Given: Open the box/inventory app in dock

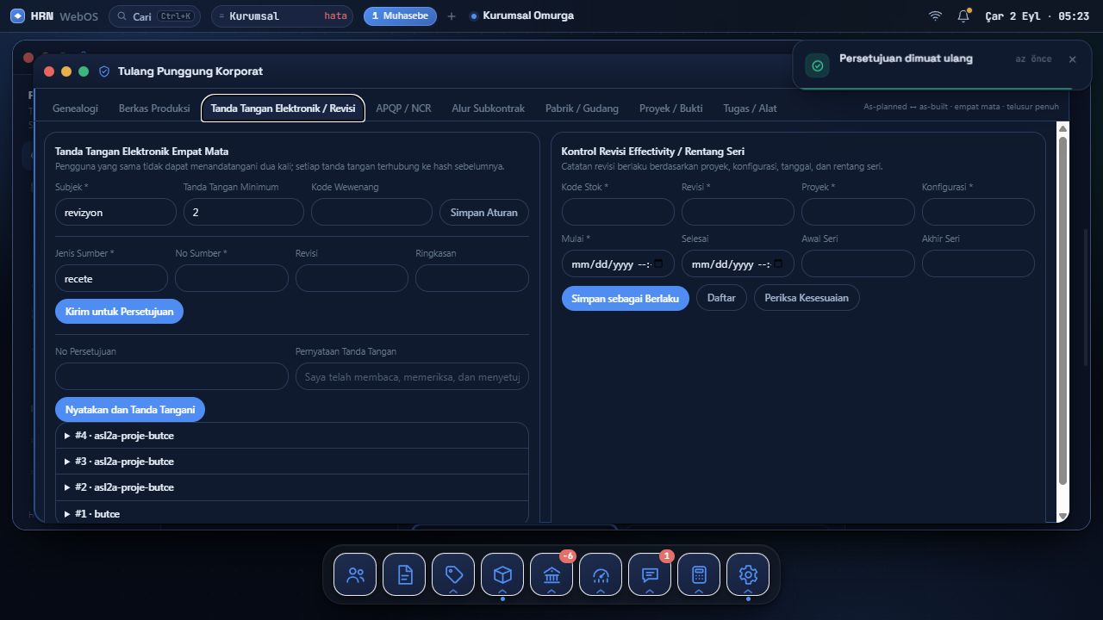Looking at the screenshot, I should [502, 574].
